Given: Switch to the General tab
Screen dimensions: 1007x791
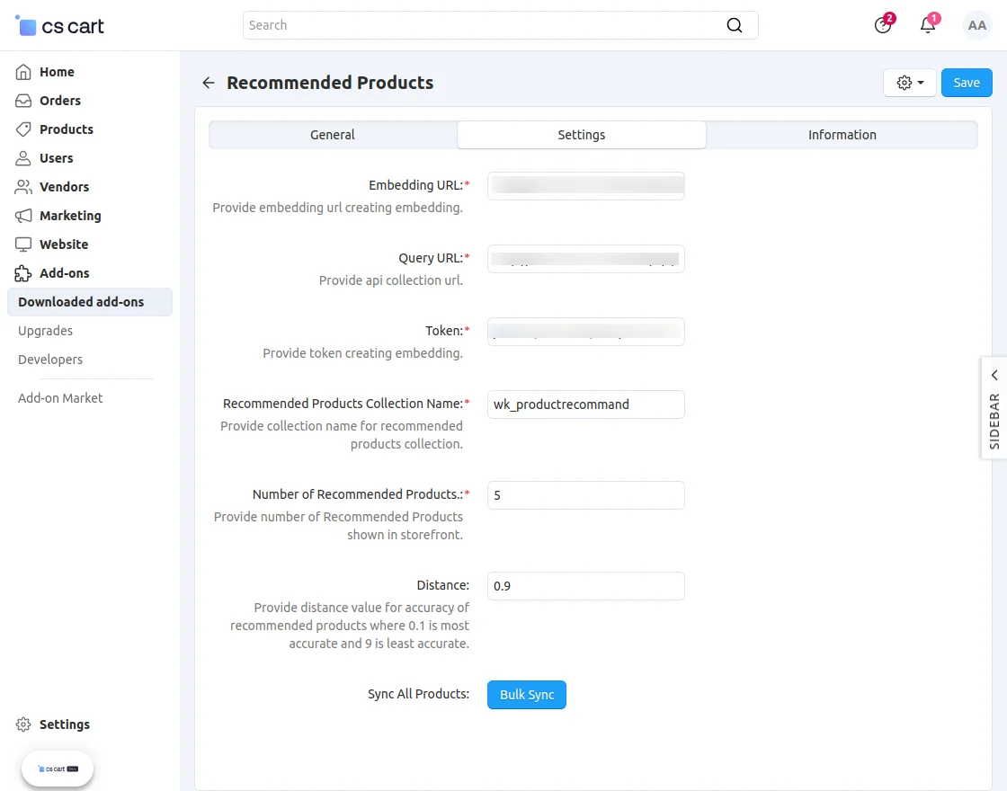Looking at the screenshot, I should 332,134.
